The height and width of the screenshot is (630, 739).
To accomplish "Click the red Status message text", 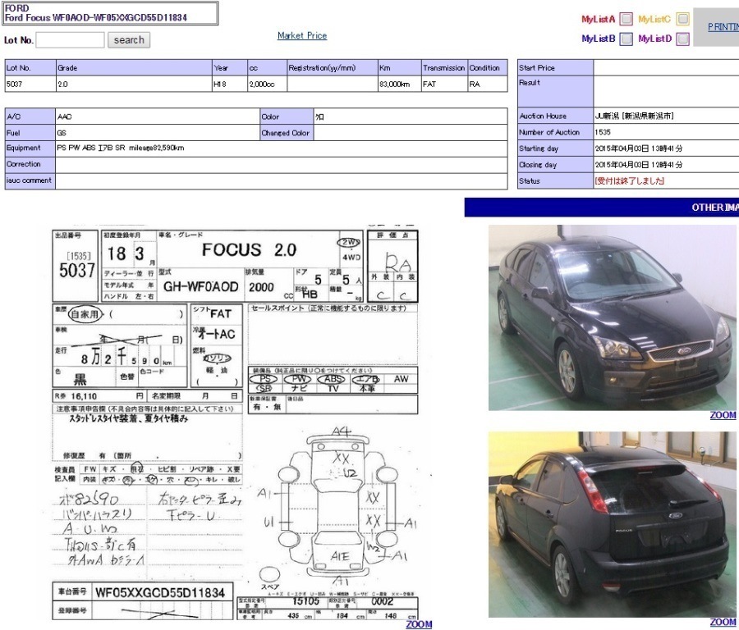I will (629, 180).
